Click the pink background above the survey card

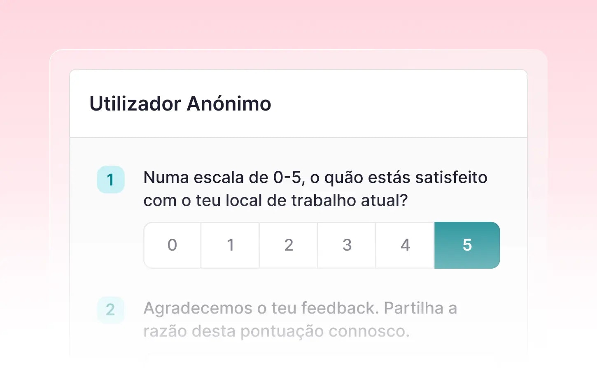(298, 25)
